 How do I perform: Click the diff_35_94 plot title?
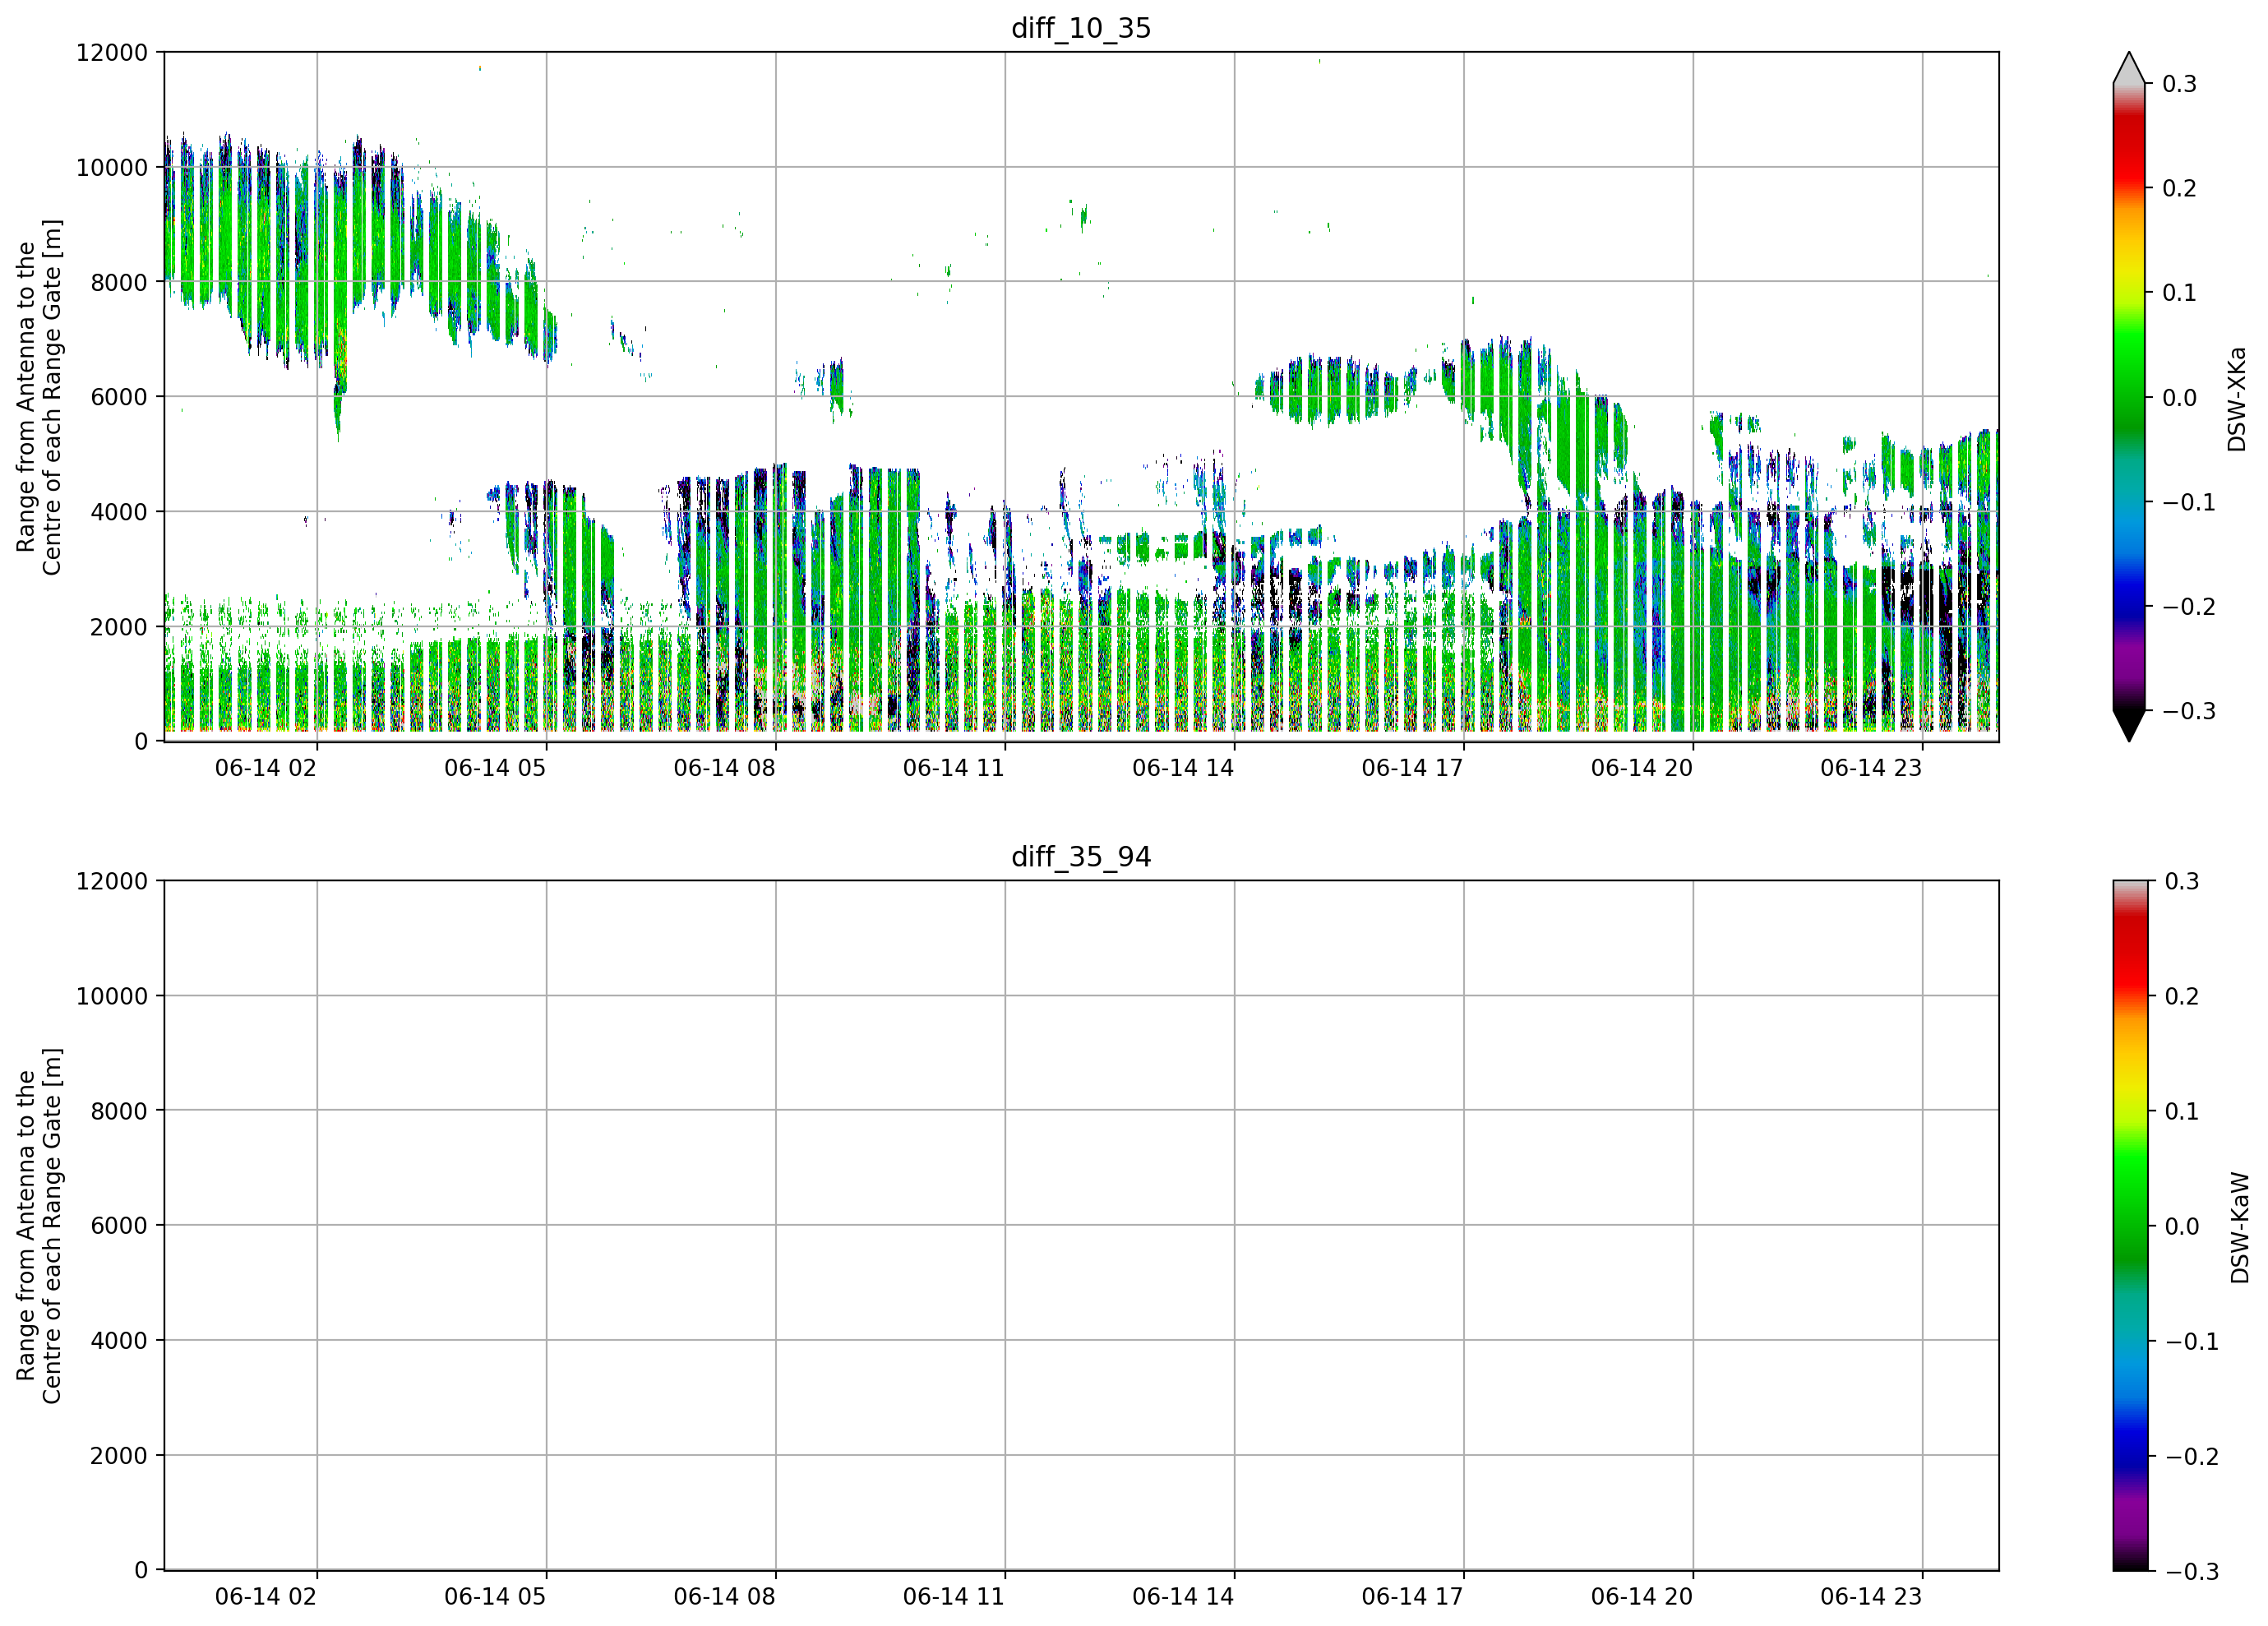1081,857
